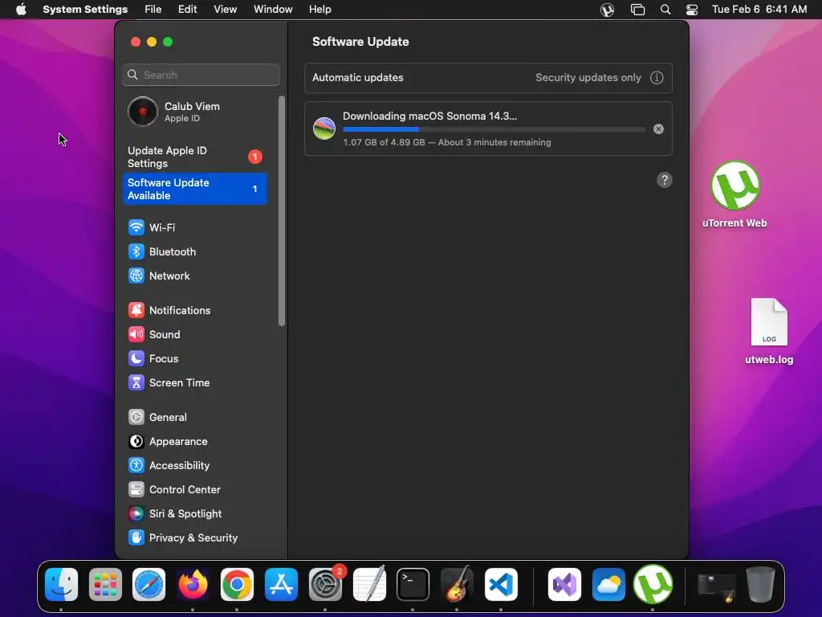Open Calub Viem Apple ID profile
822x617 pixels.
(x=195, y=112)
